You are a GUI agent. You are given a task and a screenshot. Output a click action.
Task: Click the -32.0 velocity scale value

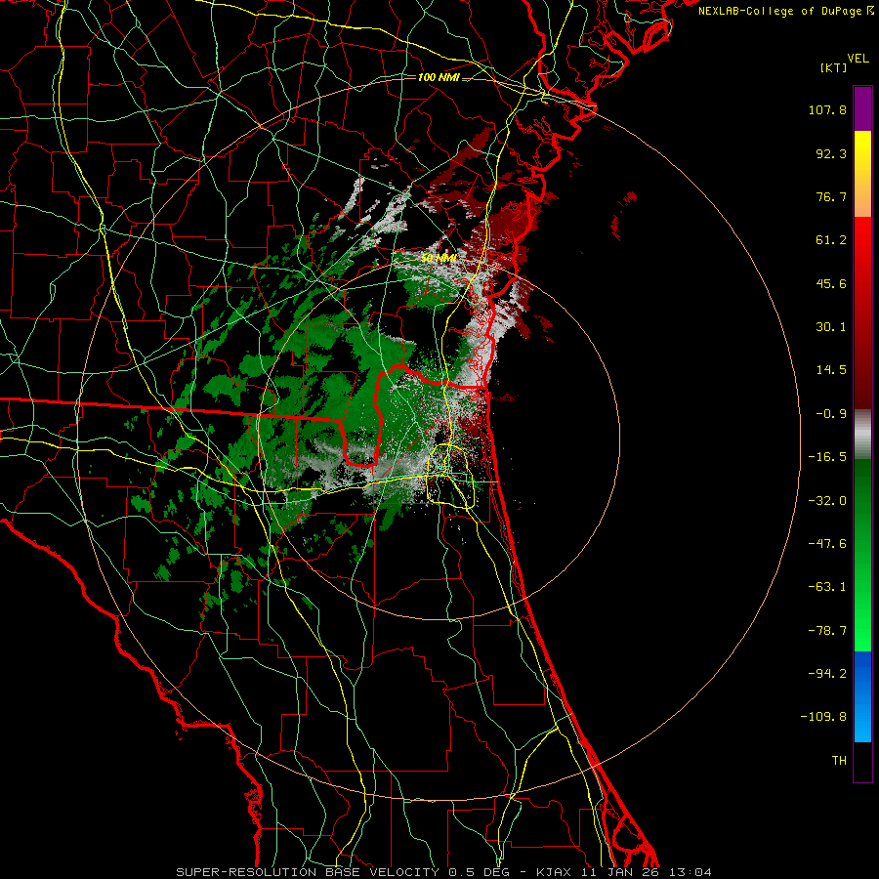point(827,501)
